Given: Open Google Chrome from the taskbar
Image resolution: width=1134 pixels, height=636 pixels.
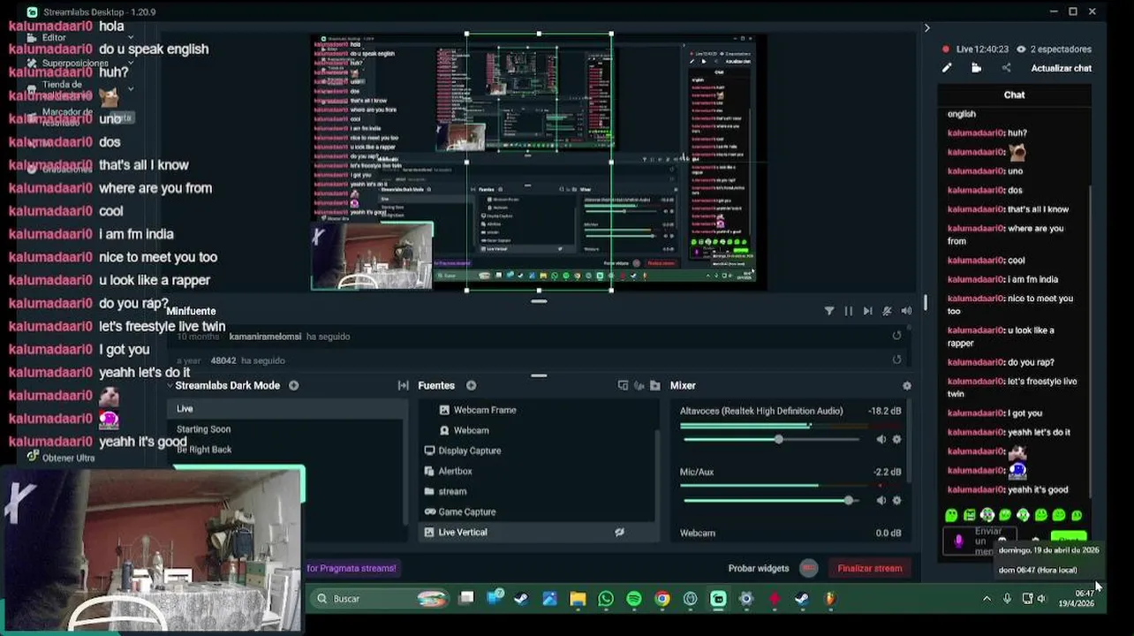Looking at the screenshot, I should (x=662, y=599).
